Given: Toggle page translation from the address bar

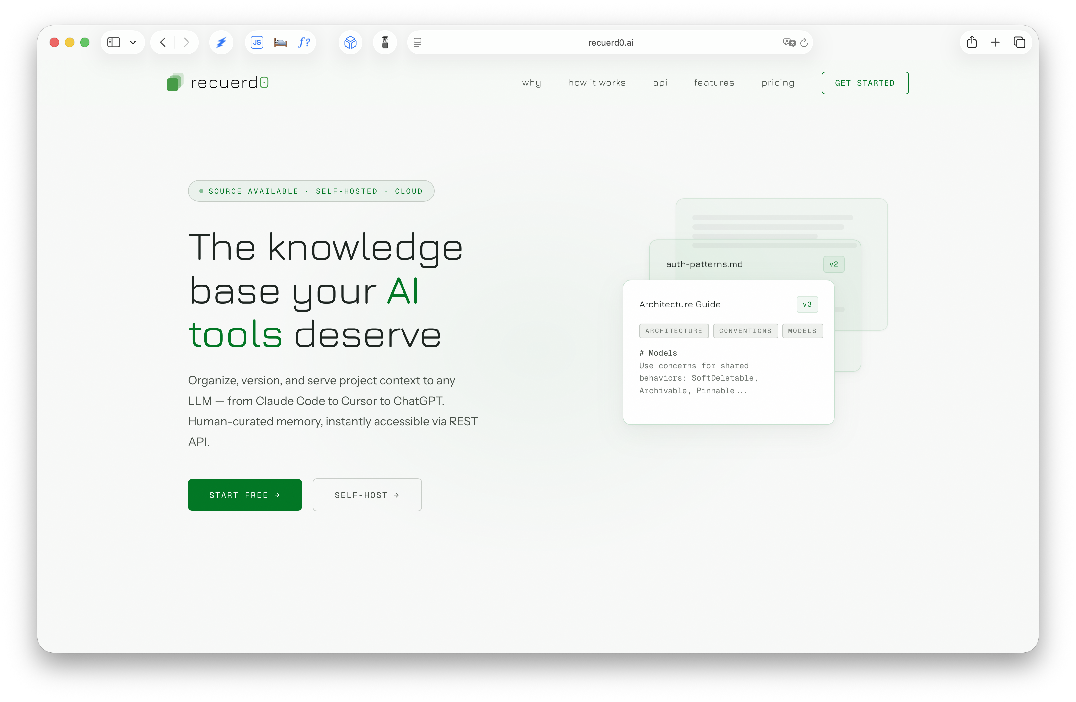Looking at the screenshot, I should [x=789, y=42].
